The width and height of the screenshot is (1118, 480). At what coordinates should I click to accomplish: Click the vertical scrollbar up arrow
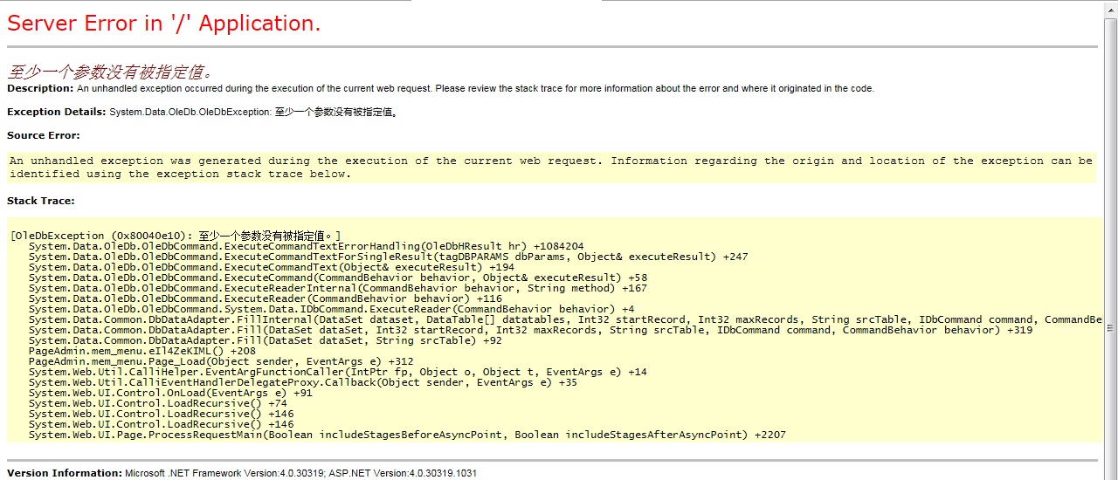(1111, 7)
